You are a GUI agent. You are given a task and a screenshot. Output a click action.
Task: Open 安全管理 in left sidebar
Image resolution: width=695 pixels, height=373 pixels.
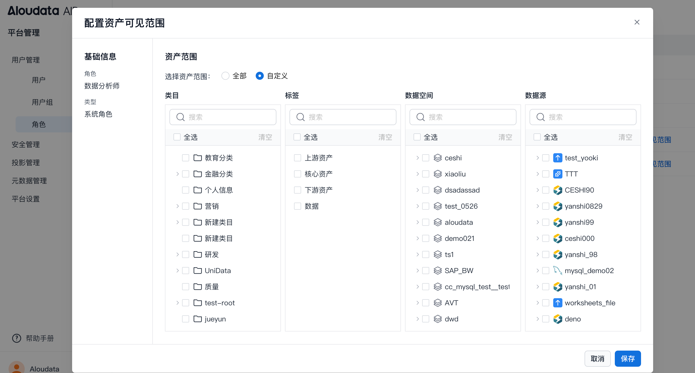coord(26,145)
